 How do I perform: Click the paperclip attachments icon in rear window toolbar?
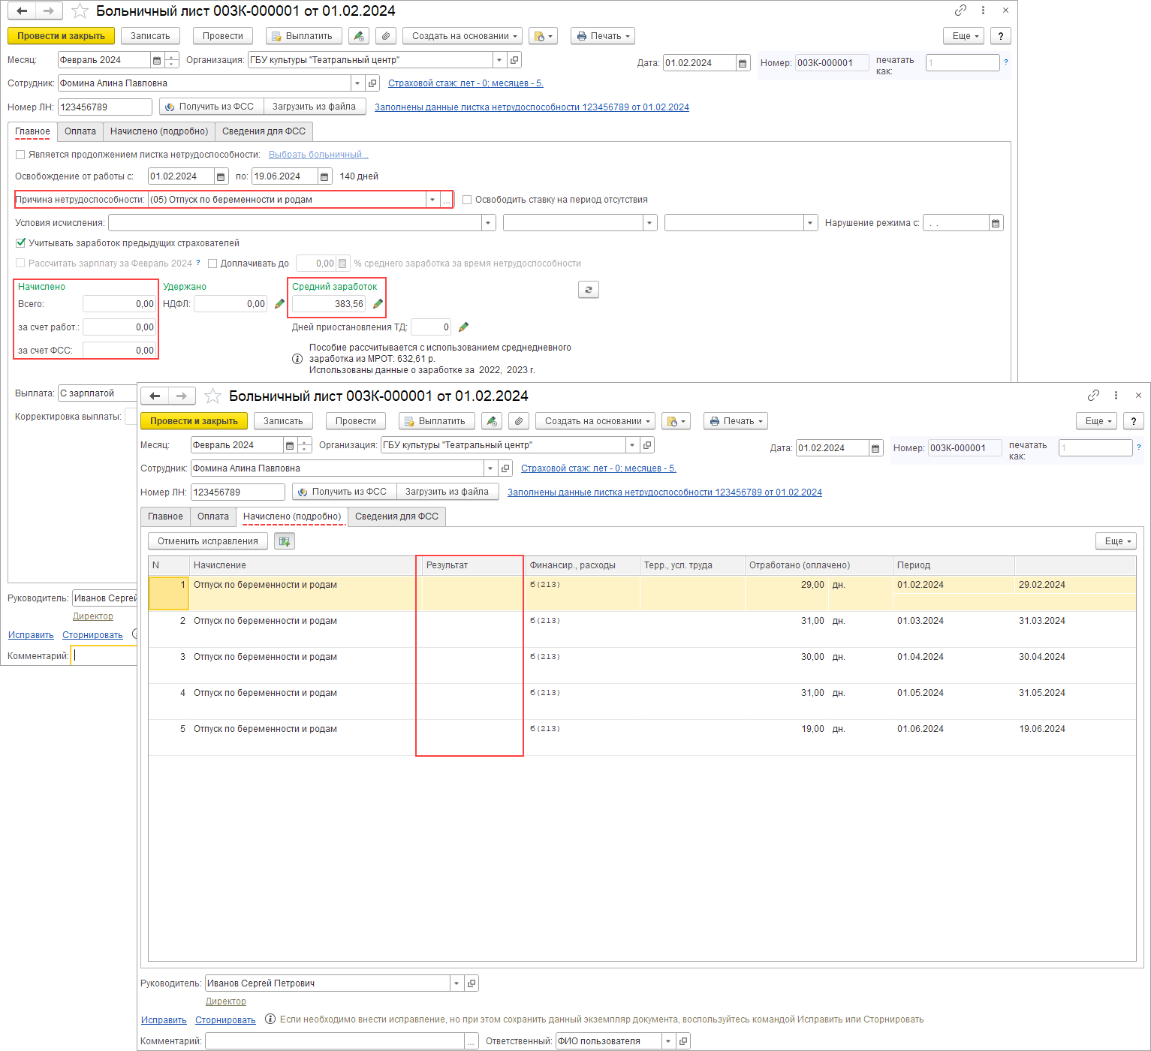tap(385, 36)
